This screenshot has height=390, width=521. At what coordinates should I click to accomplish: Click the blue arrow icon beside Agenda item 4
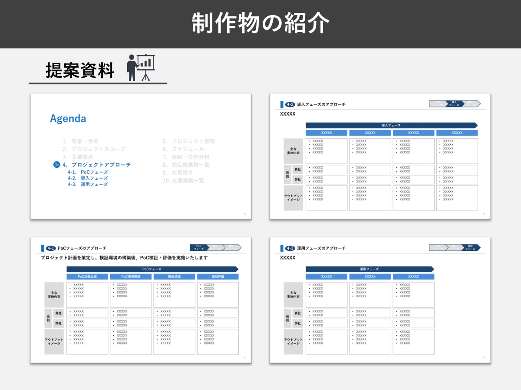tap(56, 165)
